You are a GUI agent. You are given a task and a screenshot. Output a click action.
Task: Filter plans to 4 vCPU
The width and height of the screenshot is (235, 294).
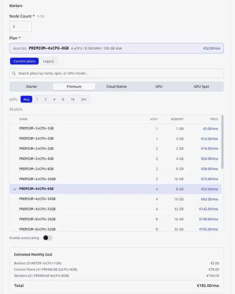coord(54,99)
